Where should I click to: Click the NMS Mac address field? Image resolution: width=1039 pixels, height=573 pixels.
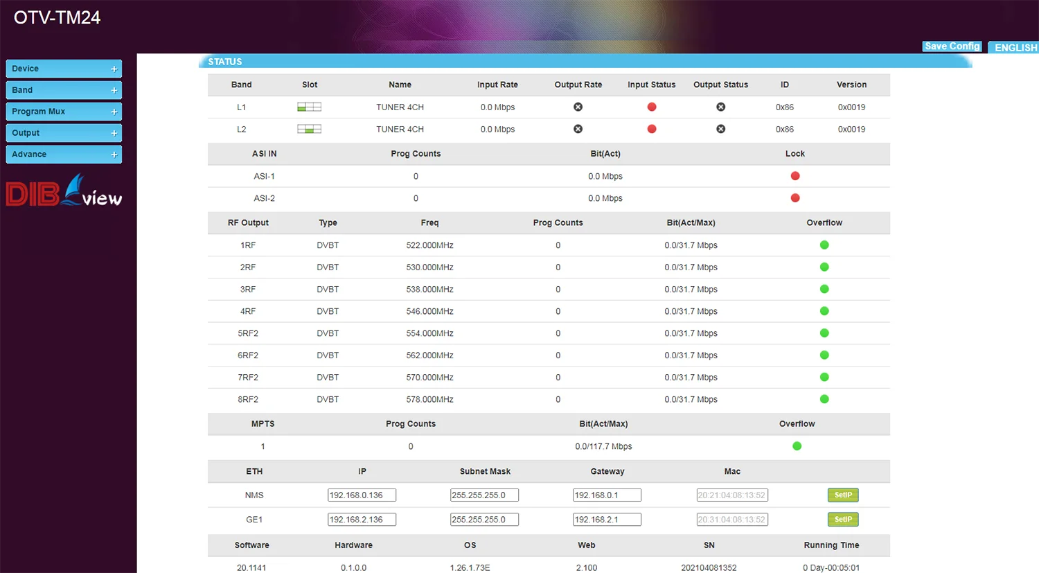732,495
